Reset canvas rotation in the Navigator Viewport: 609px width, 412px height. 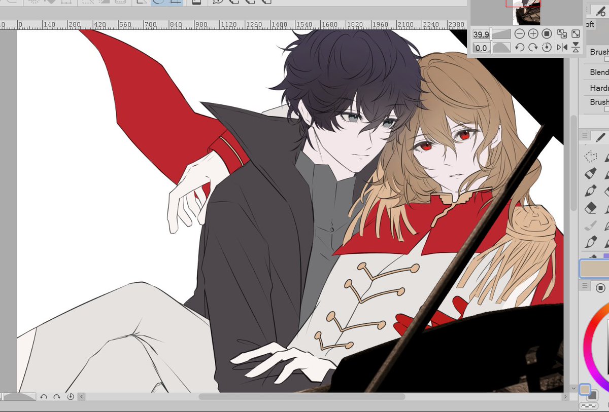click(x=547, y=48)
